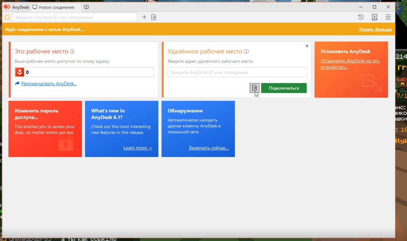Viewport: 407px width, 241px height.
Task: Click the connect arrow in the address bar
Action: (144, 17)
